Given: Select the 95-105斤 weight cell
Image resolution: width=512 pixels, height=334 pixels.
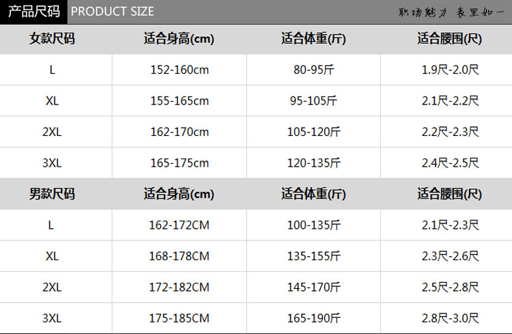Looking at the screenshot, I should pos(313,101).
